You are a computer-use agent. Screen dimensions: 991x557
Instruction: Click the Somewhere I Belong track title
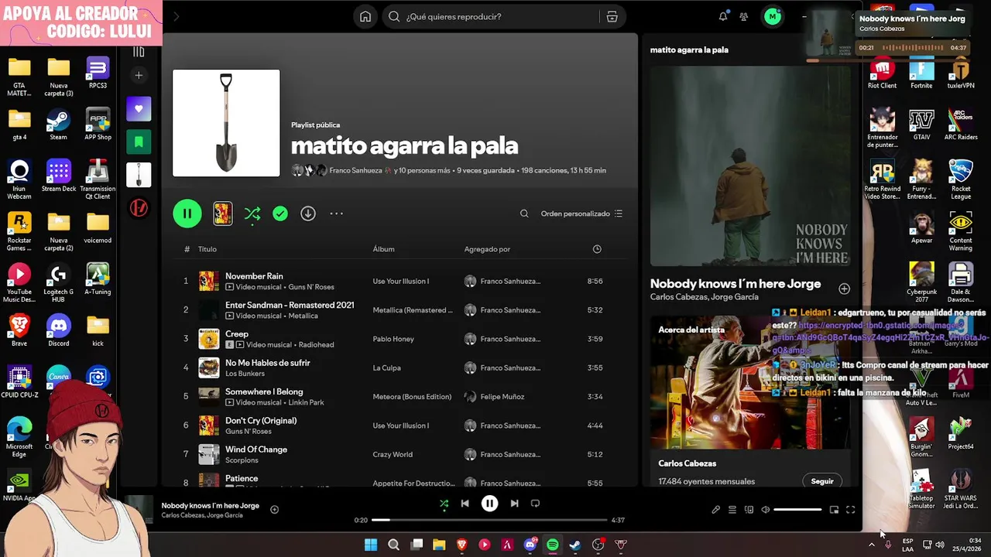point(264,391)
